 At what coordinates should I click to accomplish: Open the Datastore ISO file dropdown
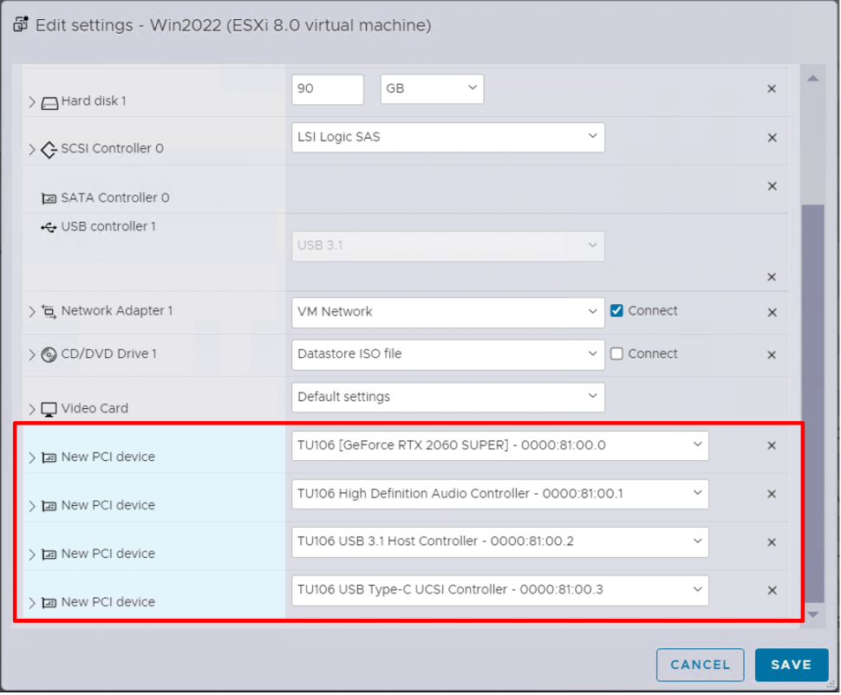tap(447, 354)
